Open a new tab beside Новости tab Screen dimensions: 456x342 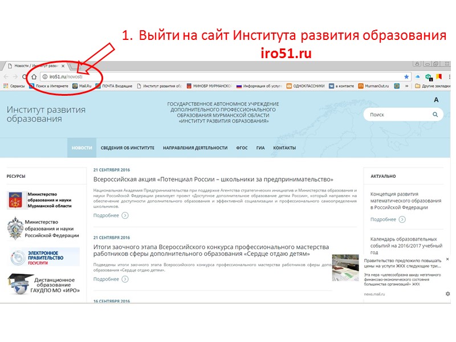74,66
